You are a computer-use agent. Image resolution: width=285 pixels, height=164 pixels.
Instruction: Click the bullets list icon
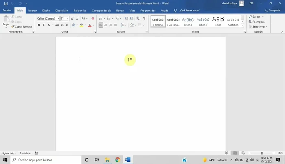(101, 18)
